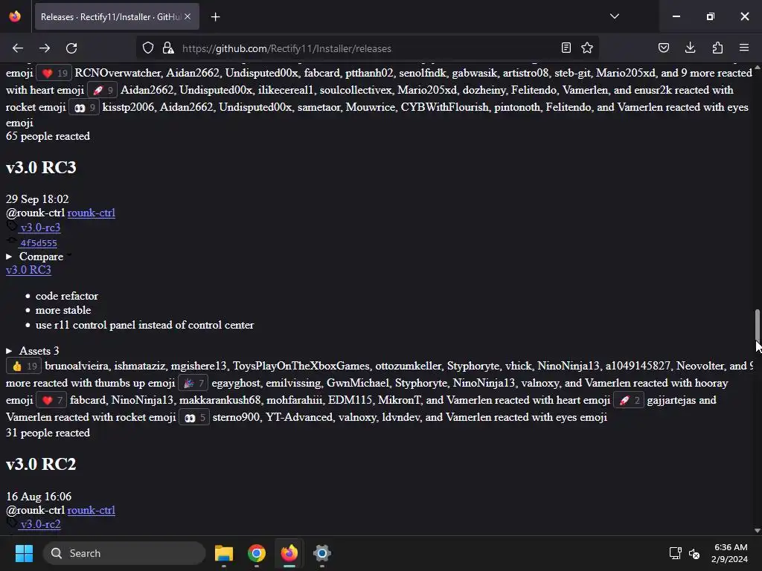Open Settings gear from taskbar
This screenshot has width=762, height=571.
321,553
